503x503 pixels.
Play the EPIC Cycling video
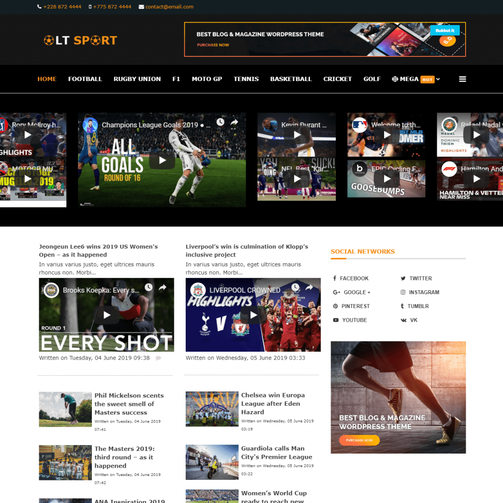coord(387,179)
